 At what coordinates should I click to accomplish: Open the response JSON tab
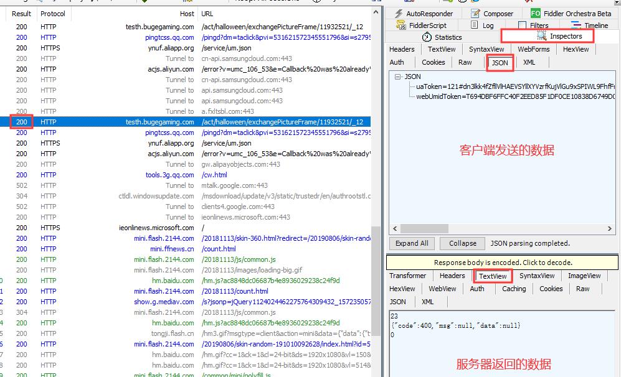(x=397, y=302)
